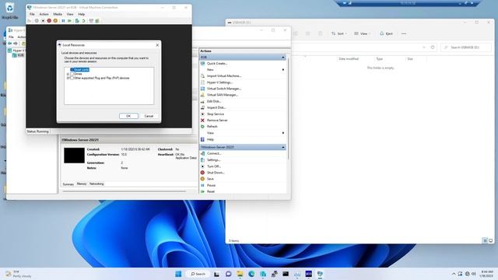Click Reset action in Actions pane
Viewport: 498px width, 280px height.
point(211,191)
